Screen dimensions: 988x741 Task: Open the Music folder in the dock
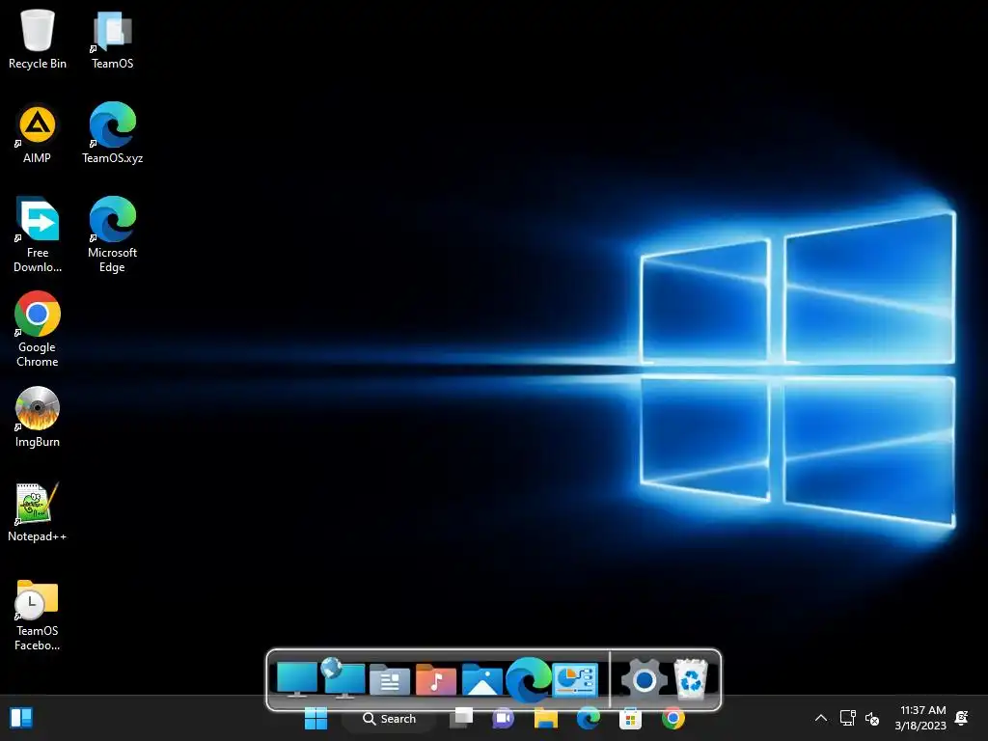point(436,680)
